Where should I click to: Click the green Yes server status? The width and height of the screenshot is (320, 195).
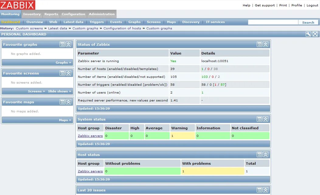tap(173, 61)
